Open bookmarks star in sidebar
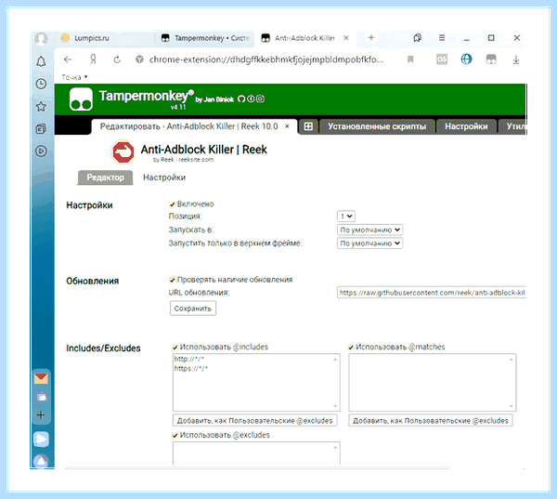The image size is (557, 499). (41, 106)
